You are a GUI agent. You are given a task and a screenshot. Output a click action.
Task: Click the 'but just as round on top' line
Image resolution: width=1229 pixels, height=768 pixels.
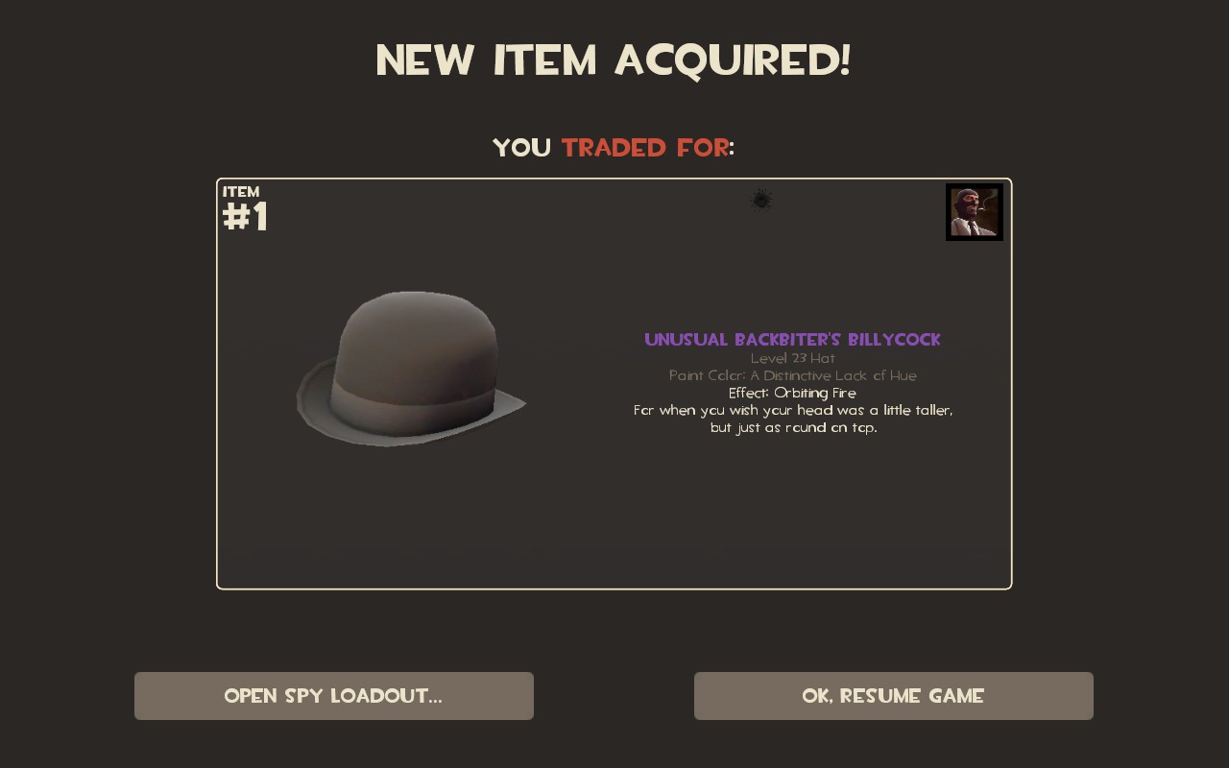tap(793, 427)
